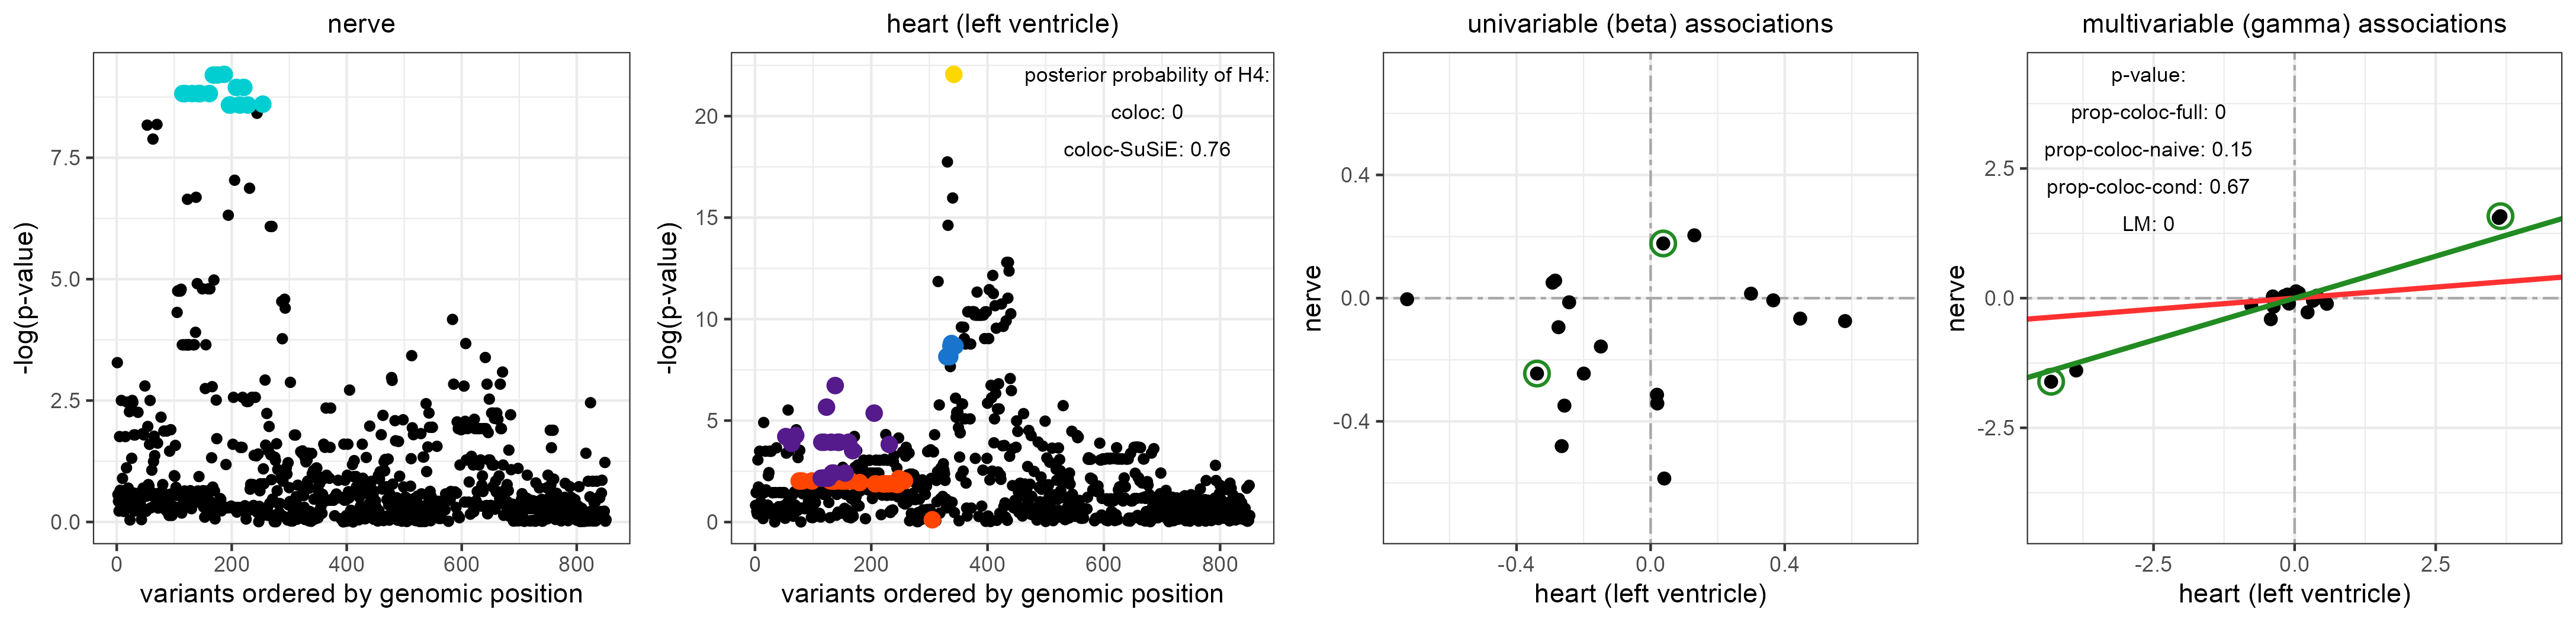Click the "heart (left ventricle)" plot title
Screen dimensions: 2576x622
[1002, 24]
